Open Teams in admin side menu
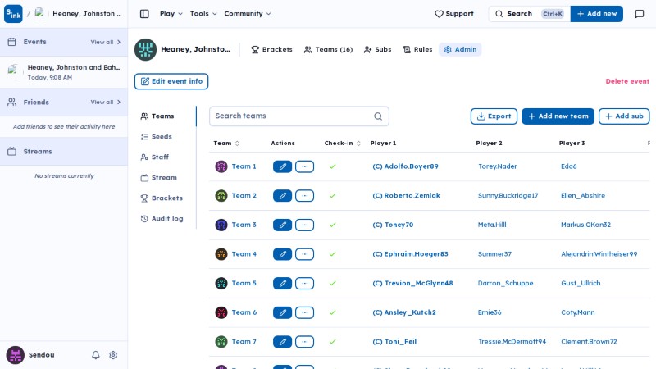The image size is (656, 369). (157, 116)
